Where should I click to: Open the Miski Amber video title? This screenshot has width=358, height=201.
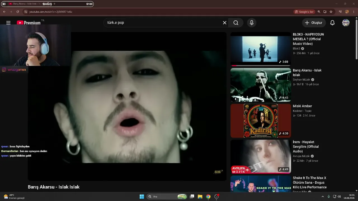[302, 106]
